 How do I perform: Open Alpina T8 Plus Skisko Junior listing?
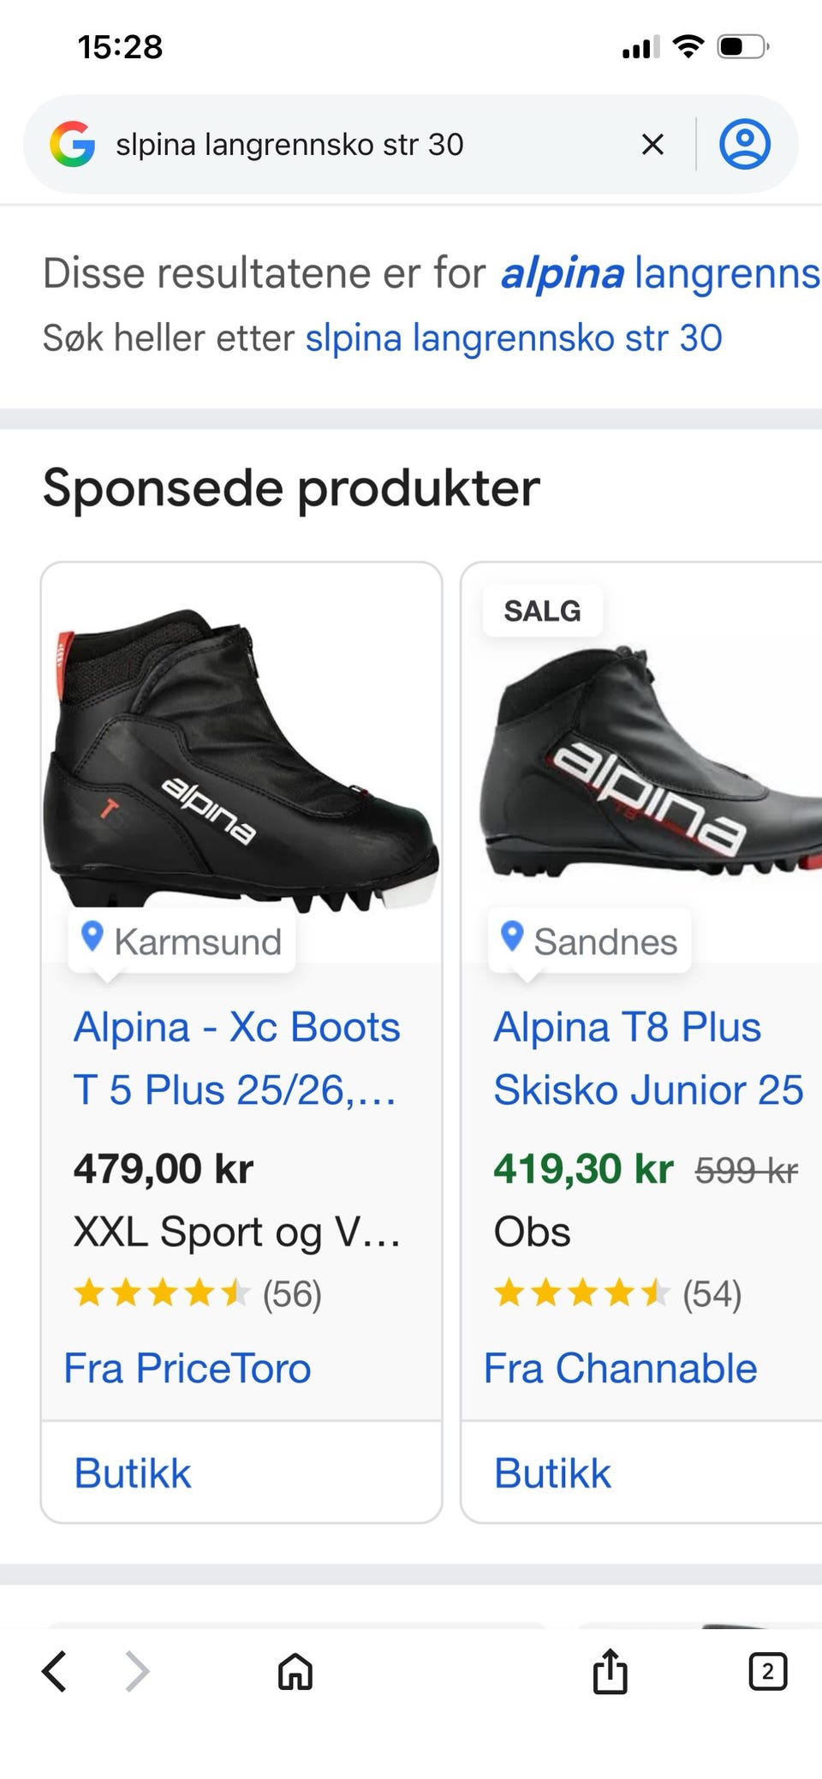coord(647,1058)
